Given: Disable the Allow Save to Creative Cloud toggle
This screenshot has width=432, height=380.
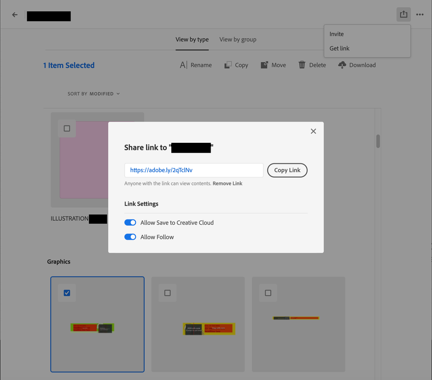Looking at the screenshot, I should 130,222.
